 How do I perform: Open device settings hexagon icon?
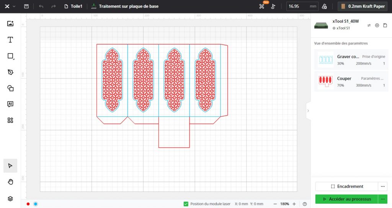click(377, 25)
